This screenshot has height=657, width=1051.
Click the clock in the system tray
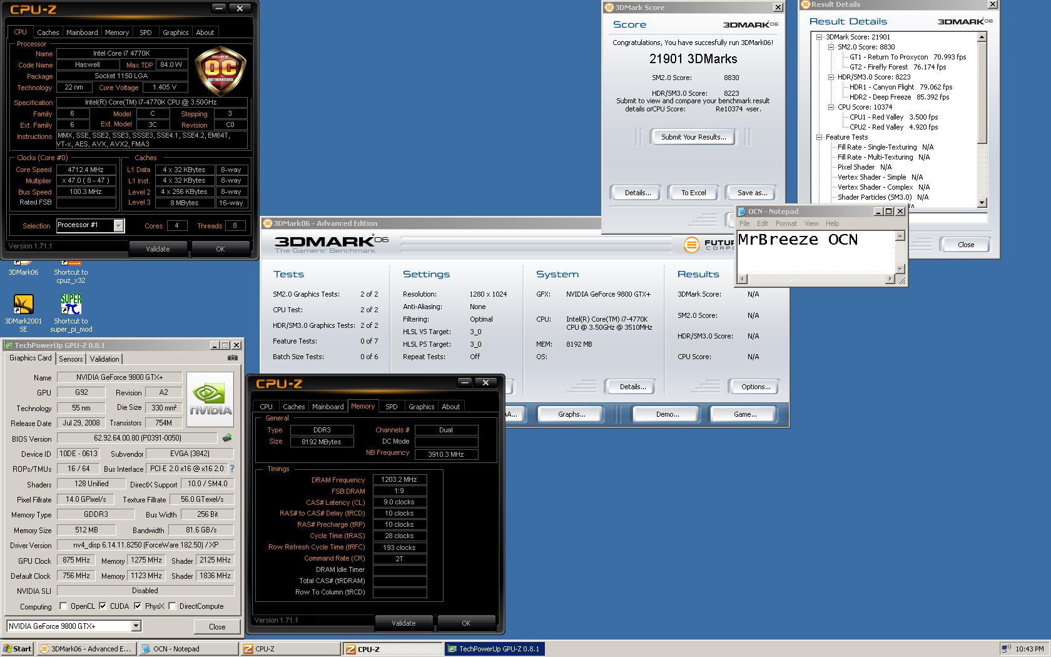click(1029, 649)
